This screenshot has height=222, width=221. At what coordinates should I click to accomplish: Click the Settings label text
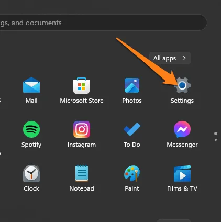(182, 101)
